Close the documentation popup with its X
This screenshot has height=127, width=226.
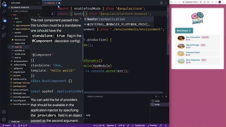tap(81, 19)
